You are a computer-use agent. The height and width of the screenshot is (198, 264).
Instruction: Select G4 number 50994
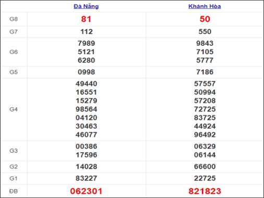coord(205,92)
